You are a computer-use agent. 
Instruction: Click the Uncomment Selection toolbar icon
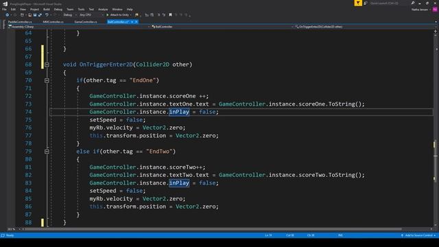point(164,15)
